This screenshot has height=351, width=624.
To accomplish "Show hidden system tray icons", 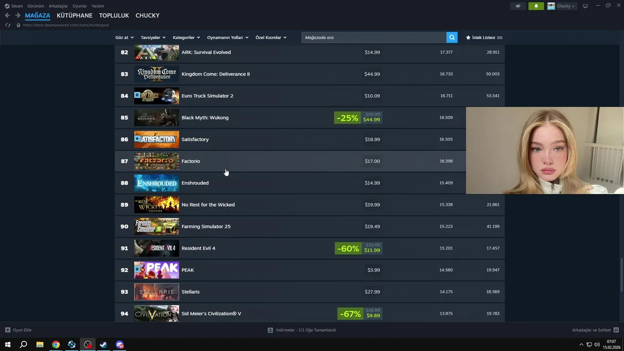I will coord(581,345).
